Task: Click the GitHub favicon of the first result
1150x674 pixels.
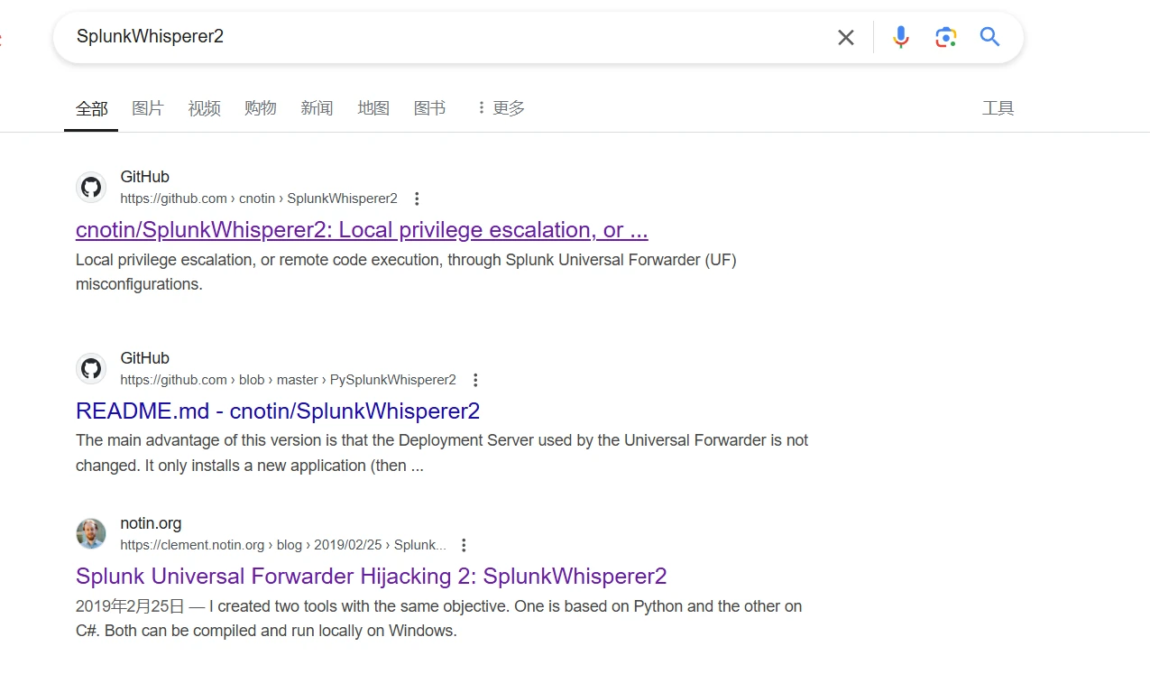Action: coord(91,188)
